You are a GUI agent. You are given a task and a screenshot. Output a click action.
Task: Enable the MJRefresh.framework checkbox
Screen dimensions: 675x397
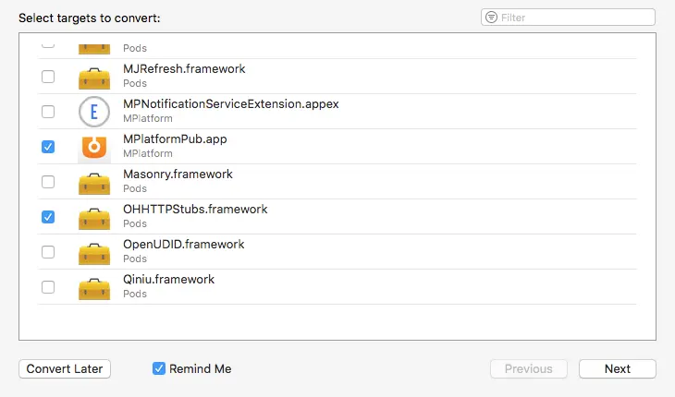pos(48,77)
